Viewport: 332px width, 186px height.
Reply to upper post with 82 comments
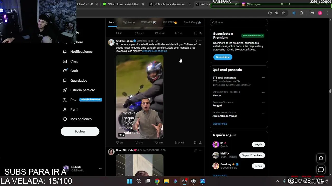(x=119, y=33)
